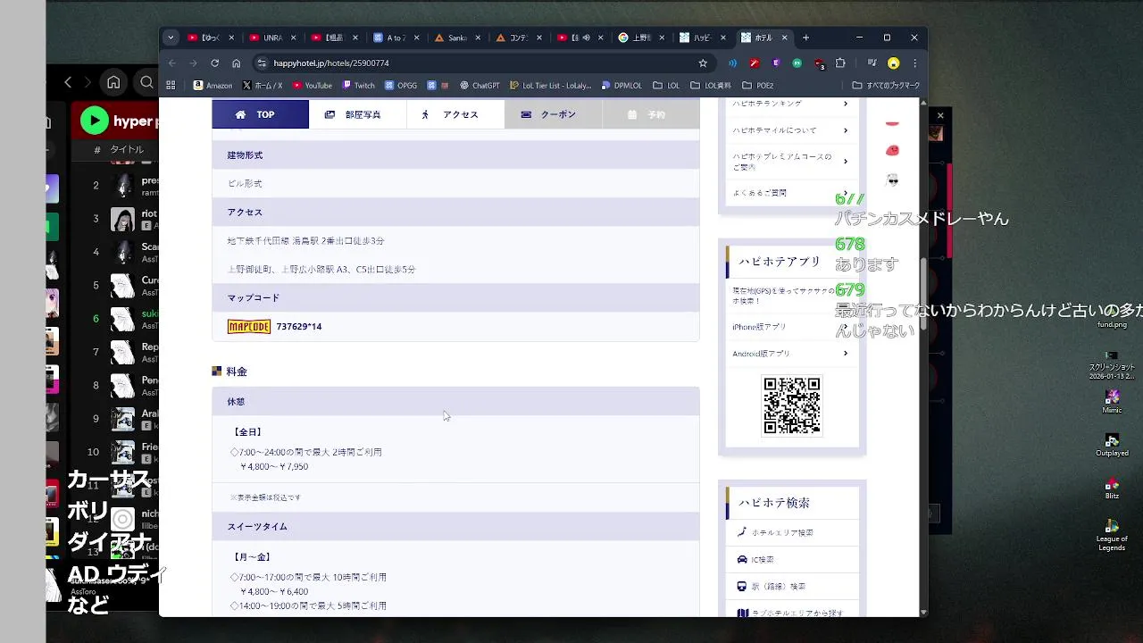Close the active ホテル tab
The image size is (1143, 643).
(785, 38)
